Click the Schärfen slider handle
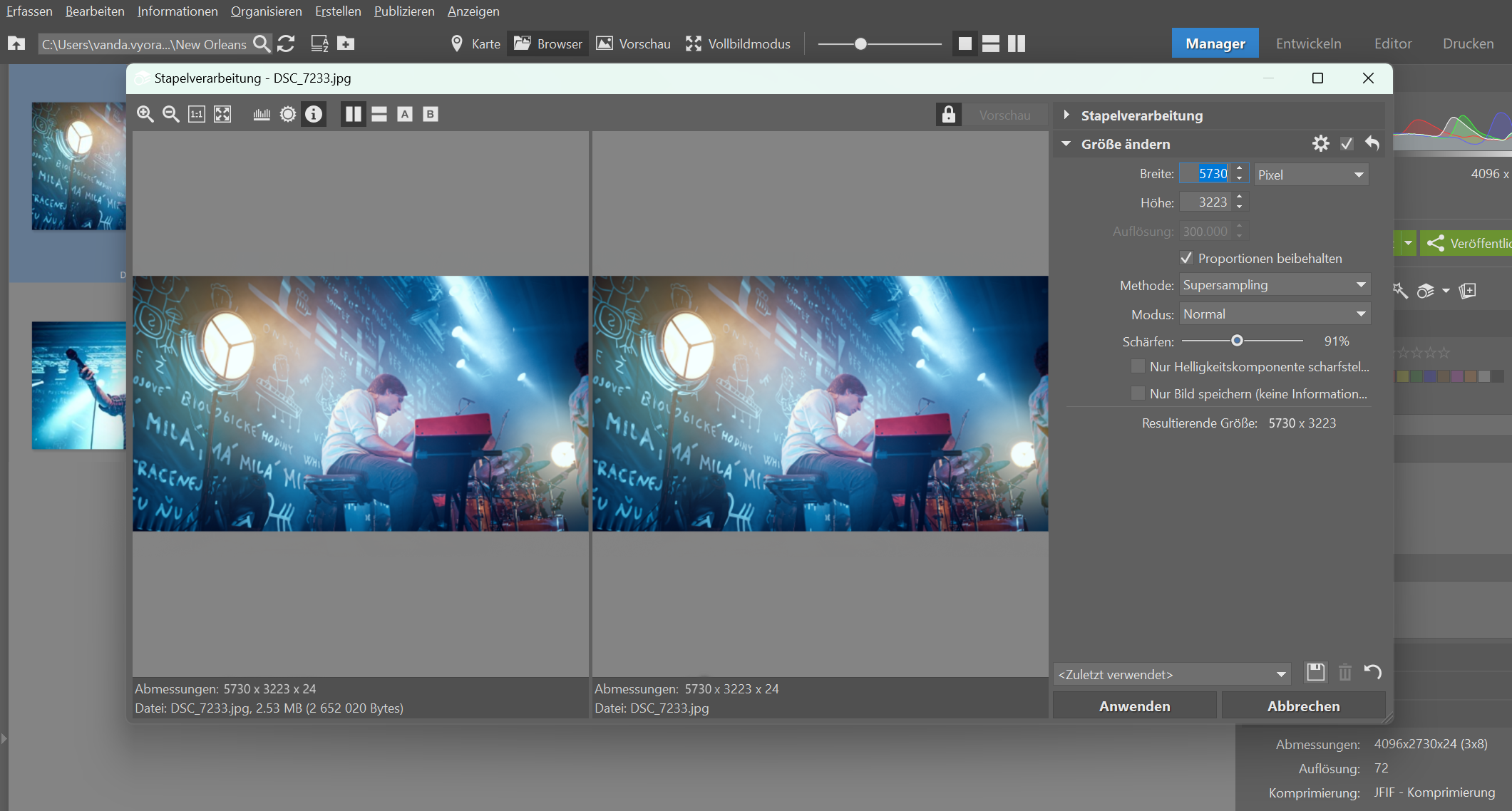Image resolution: width=1512 pixels, height=811 pixels. click(x=1237, y=341)
